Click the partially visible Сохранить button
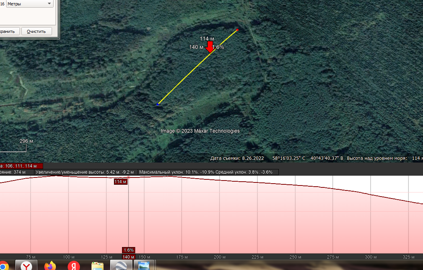The image size is (423, 270). [x=9, y=31]
